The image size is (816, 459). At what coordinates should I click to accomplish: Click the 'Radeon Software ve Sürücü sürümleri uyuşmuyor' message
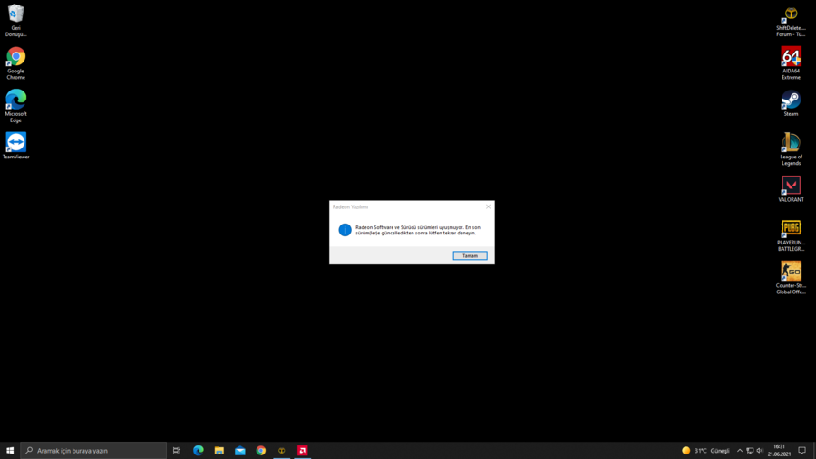(x=418, y=230)
